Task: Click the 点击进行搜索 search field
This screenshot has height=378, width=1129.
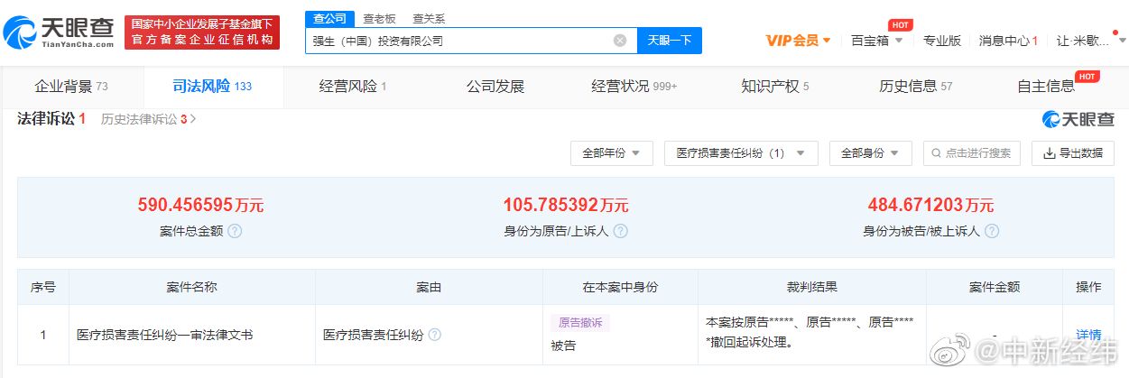Action: pyautogui.click(x=972, y=153)
